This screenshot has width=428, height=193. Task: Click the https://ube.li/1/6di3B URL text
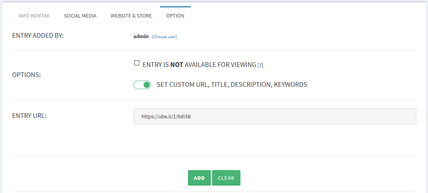click(x=166, y=117)
